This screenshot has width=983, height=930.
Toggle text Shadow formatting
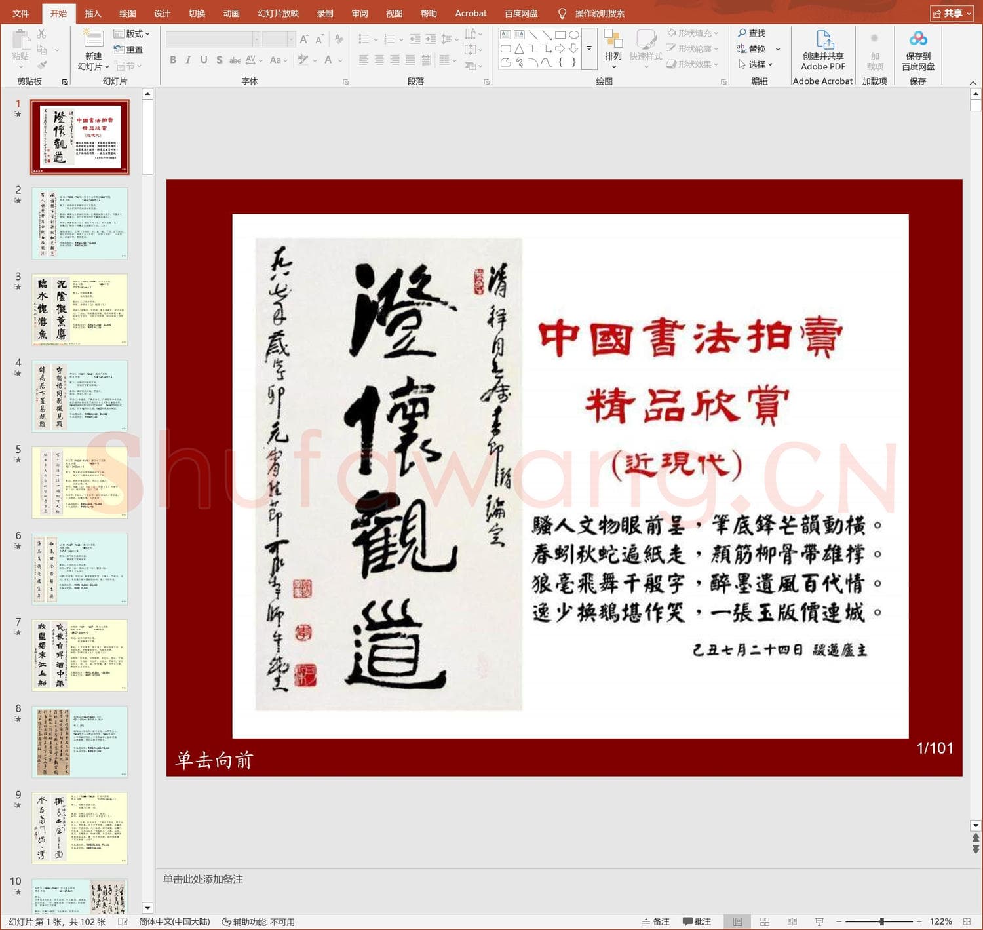[220, 60]
